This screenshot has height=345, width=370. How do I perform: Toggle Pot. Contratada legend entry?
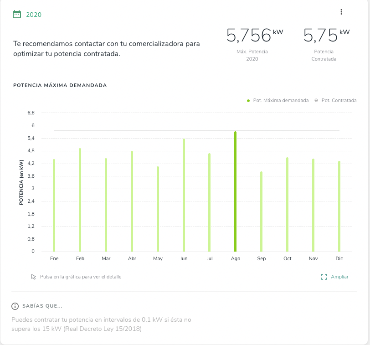coord(335,101)
